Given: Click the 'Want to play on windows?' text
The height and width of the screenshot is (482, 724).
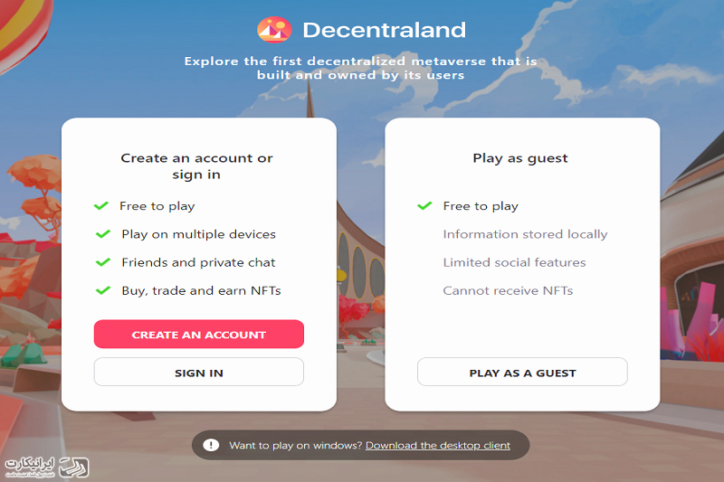Looking at the screenshot, I should (x=296, y=446).
